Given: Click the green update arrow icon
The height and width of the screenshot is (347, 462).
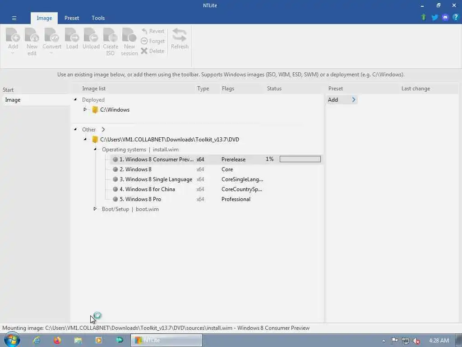Looking at the screenshot, I should pos(423,17).
